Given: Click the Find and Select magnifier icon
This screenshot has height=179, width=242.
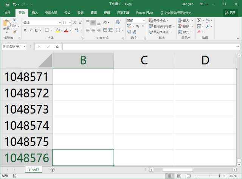Looking at the screenshot, I should click(208, 26).
